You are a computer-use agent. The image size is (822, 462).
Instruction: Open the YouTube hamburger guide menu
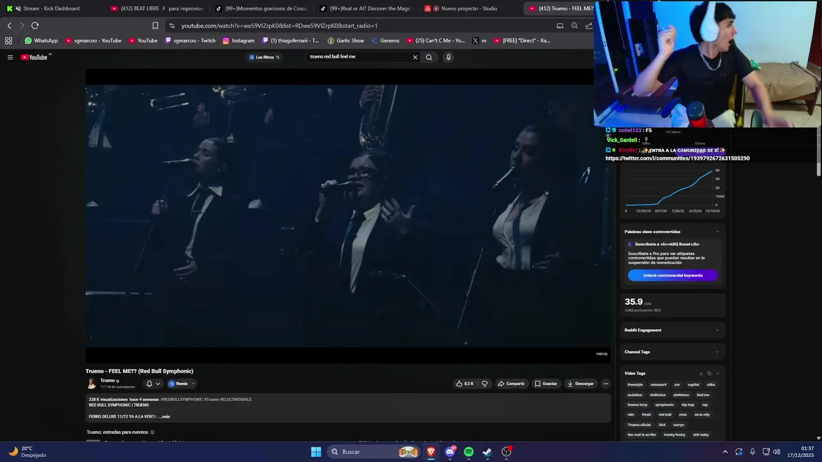click(x=10, y=57)
